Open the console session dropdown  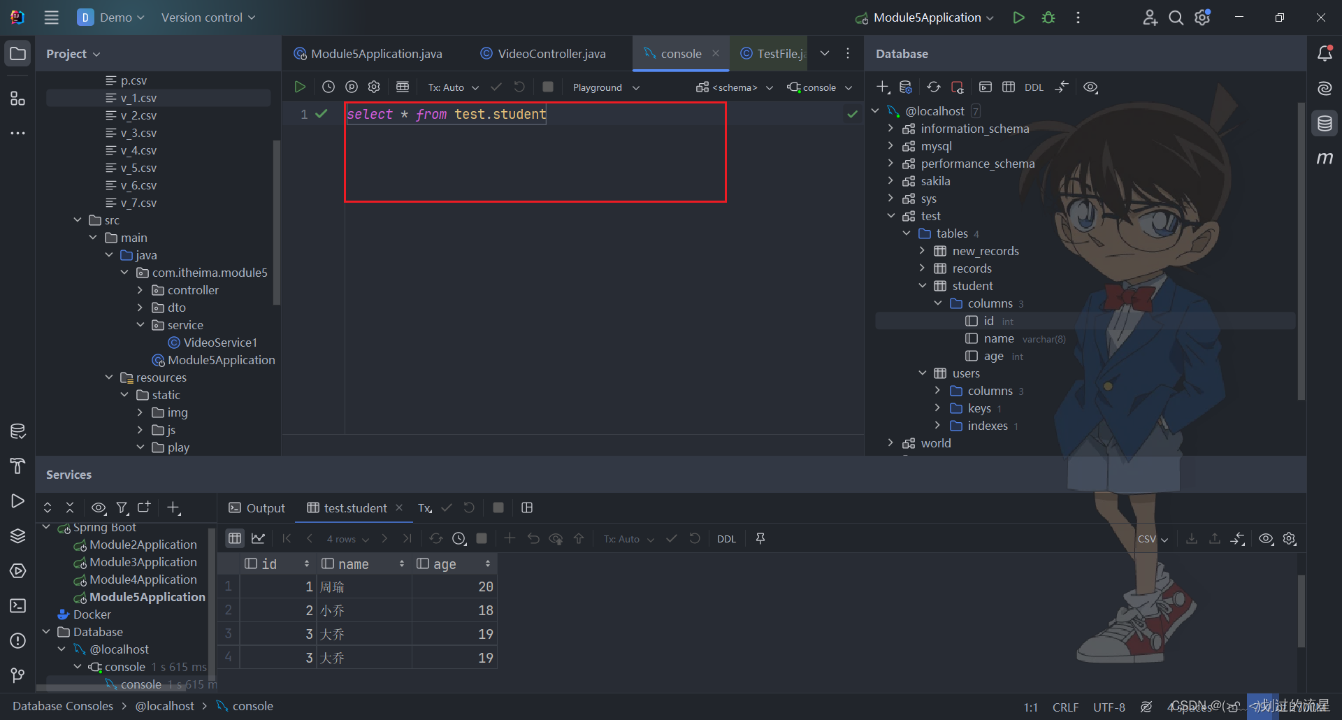pos(820,87)
